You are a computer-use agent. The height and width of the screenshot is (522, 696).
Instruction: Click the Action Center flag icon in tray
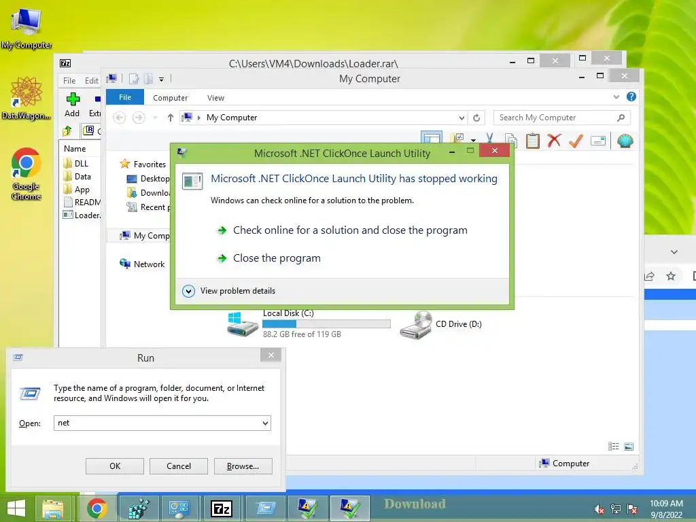[x=632, y=509]
